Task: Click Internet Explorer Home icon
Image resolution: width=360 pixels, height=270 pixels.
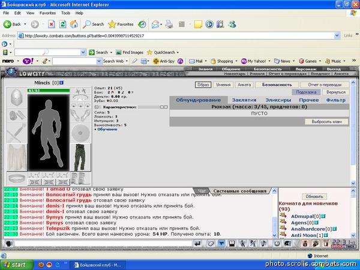Action: click(x=74, y=24)
